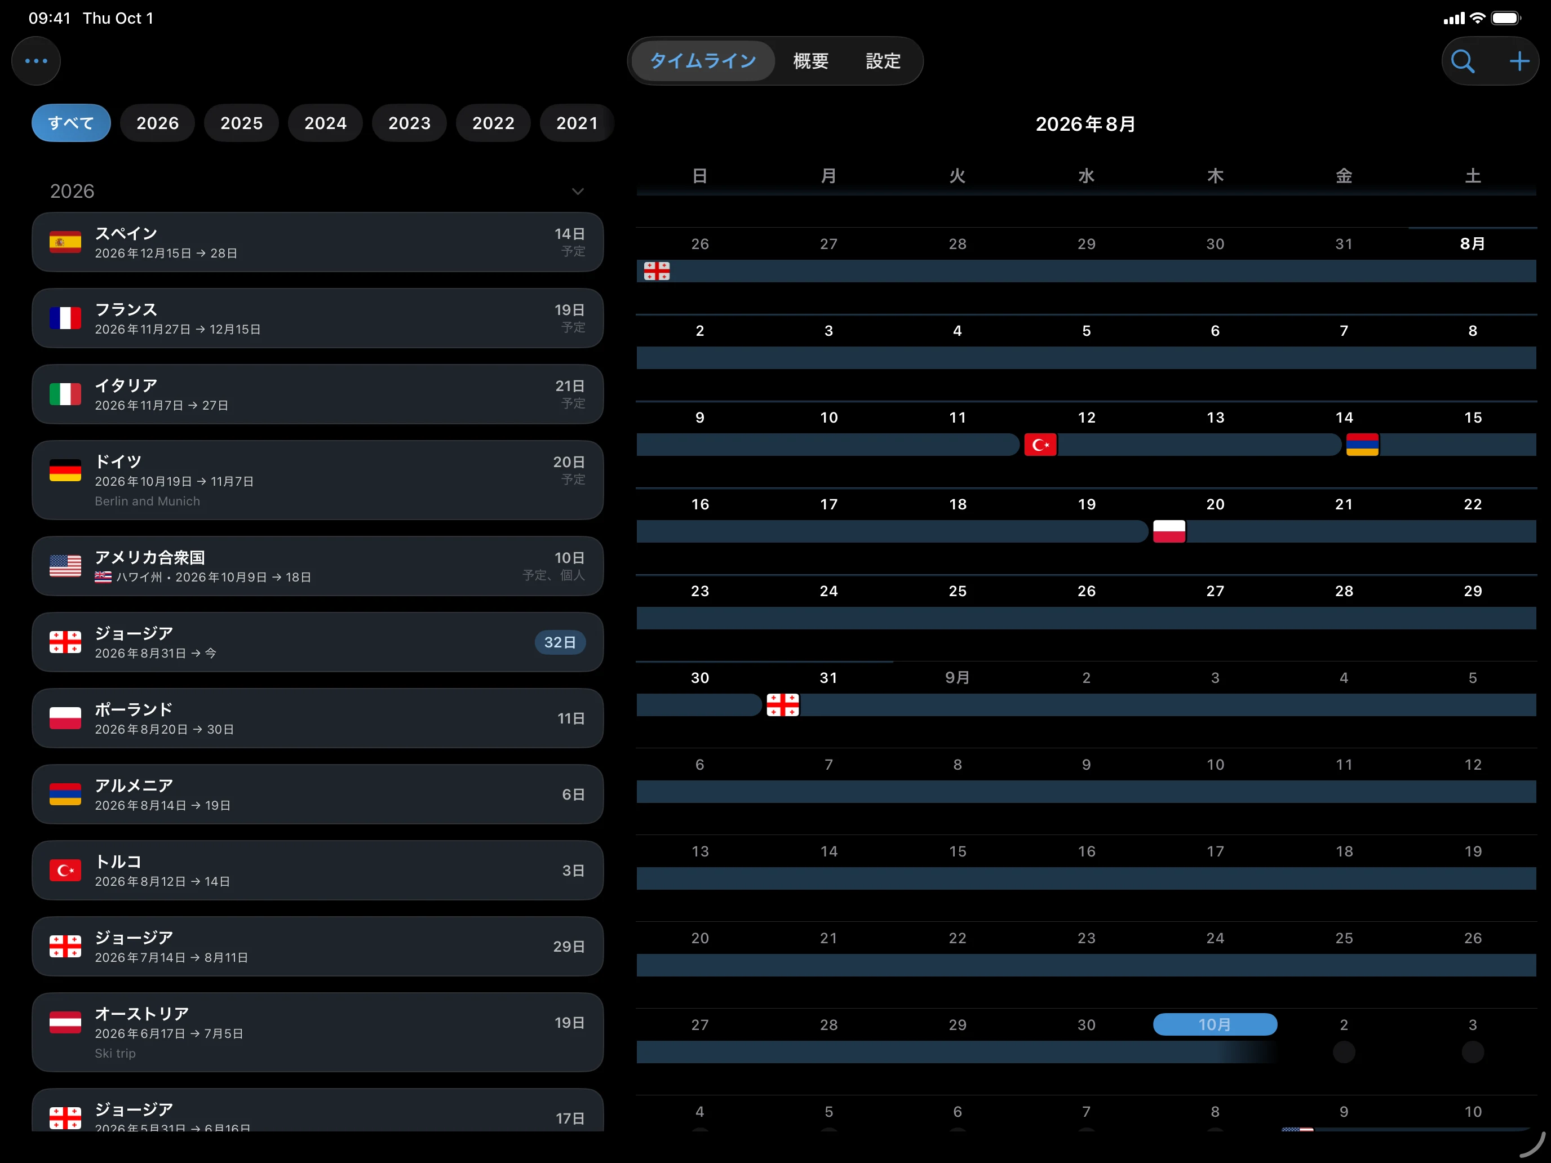Tap US flag in アメリカ合衆国 row
1551x1163 pixels.
pos(65,566)
